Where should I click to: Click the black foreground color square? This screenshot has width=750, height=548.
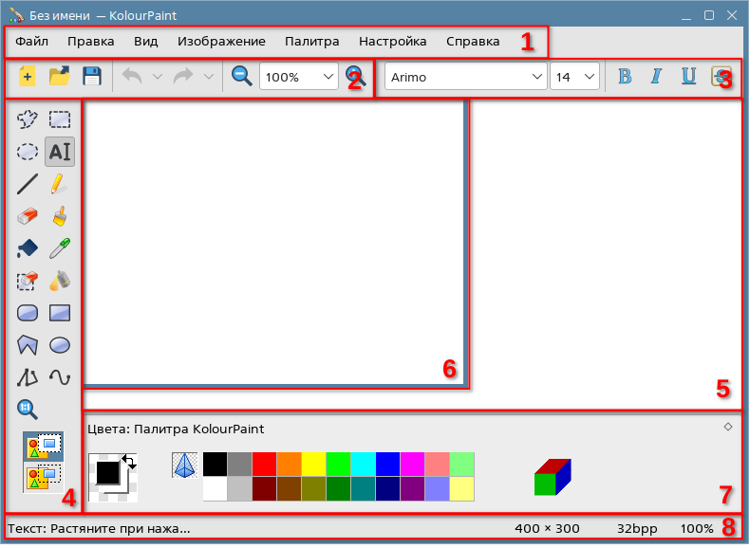(x=108, y=473)
